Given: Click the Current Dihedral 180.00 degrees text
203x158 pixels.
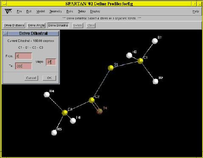Looking at the screenshot, I should tap(31, 41).
